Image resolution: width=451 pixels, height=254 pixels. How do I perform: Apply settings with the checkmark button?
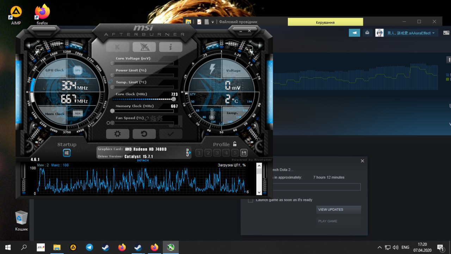171,134
